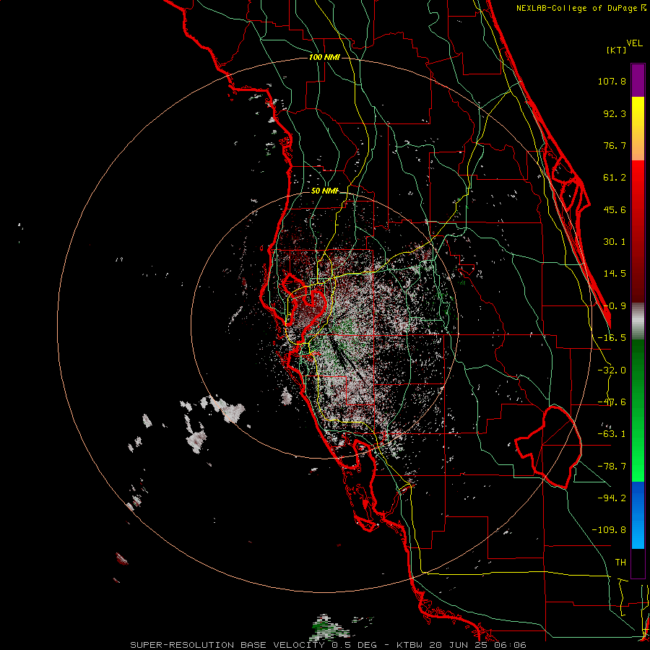Image resolution: width=650 pixels, height=650 pixels.
Task: Click the -94.2 velocity legend value
Action: (612, 498)
